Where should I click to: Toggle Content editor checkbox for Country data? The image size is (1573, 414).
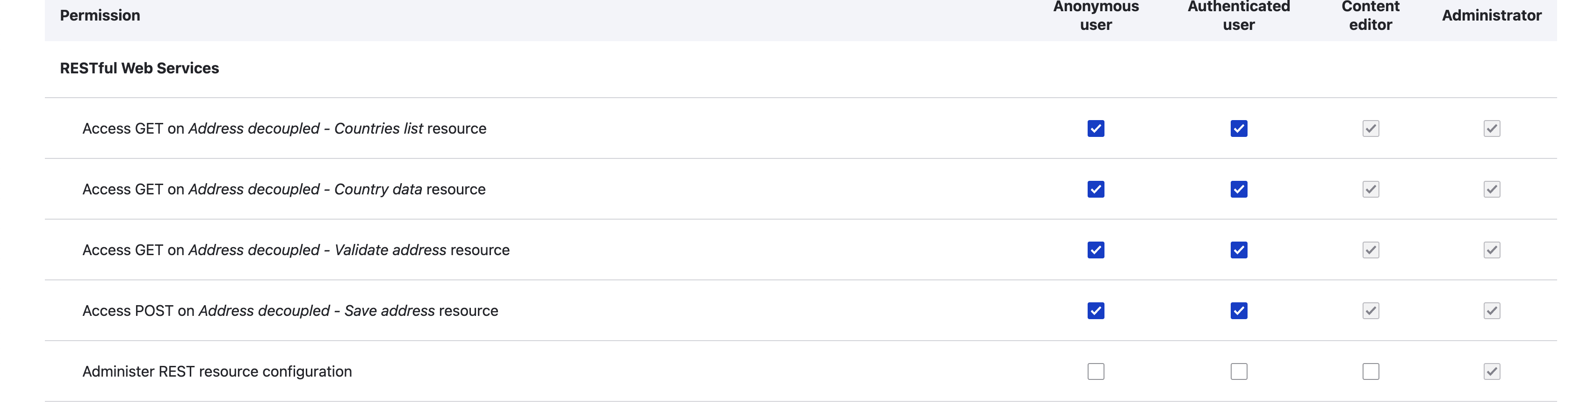tap(1370, 189)
